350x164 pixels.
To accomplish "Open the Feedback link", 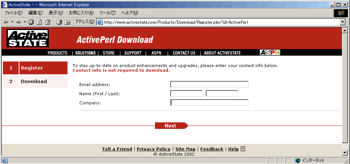I will tap(212, 149).
